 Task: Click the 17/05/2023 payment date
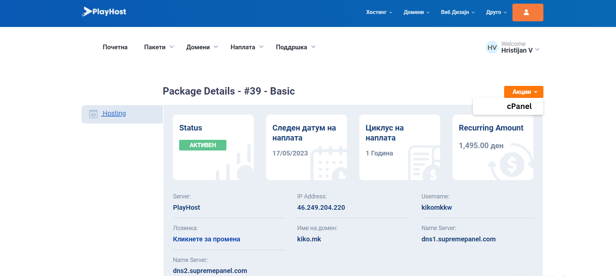click(290, 153)
